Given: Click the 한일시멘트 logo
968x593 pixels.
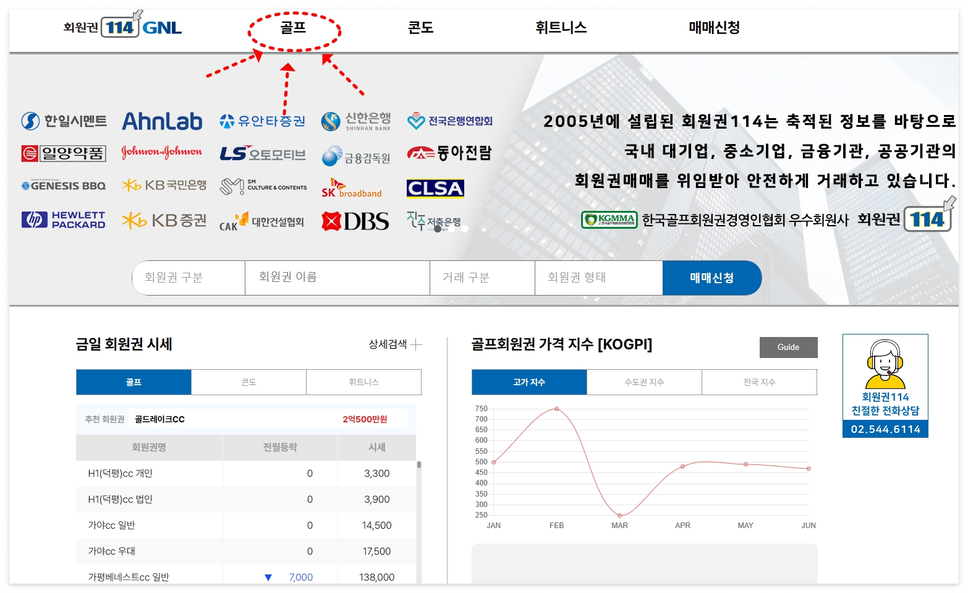Looking at the screenshot, I should click(64, 121).
